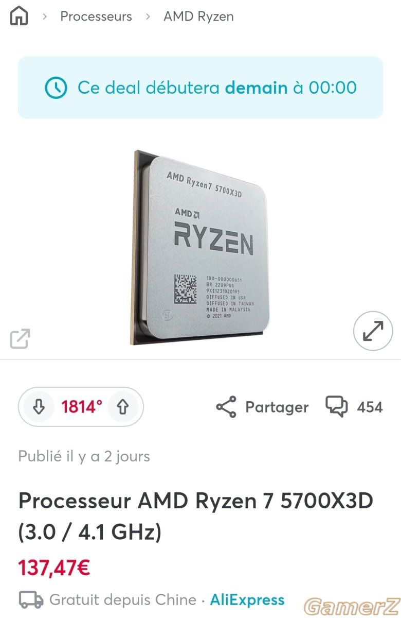Open the comments speech bubble icon

336,407
